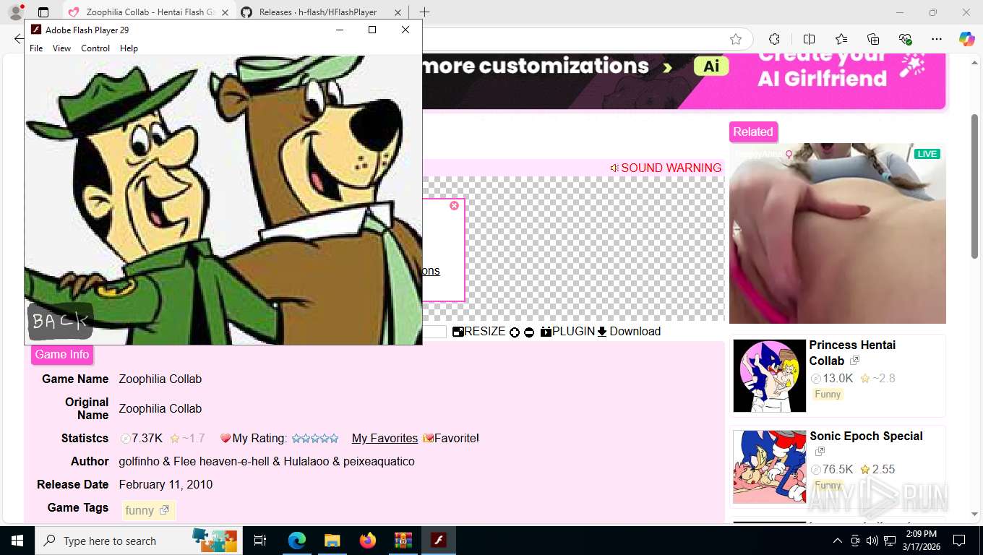
Task: Click the Download link
Action: [x=629, y=331]
